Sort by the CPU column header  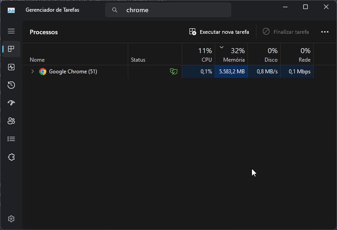click(x=198, y=54)
